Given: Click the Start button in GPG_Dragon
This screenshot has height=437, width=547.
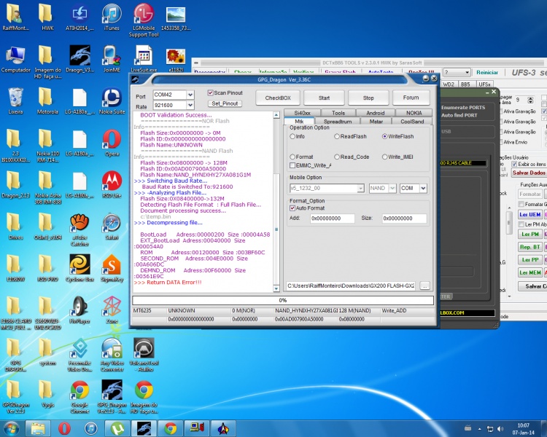Looking at the screenshot, I should pyautogui.click(x=324, y=98).
